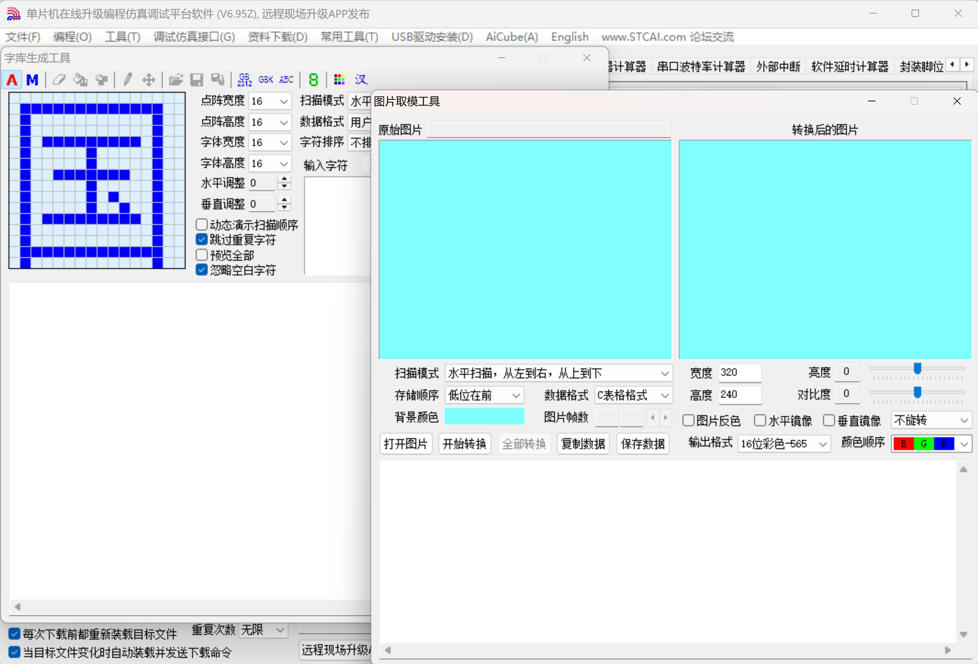978x664 pixels.
Task: Click the floppy disk save icon
Action: coord(196,80)
